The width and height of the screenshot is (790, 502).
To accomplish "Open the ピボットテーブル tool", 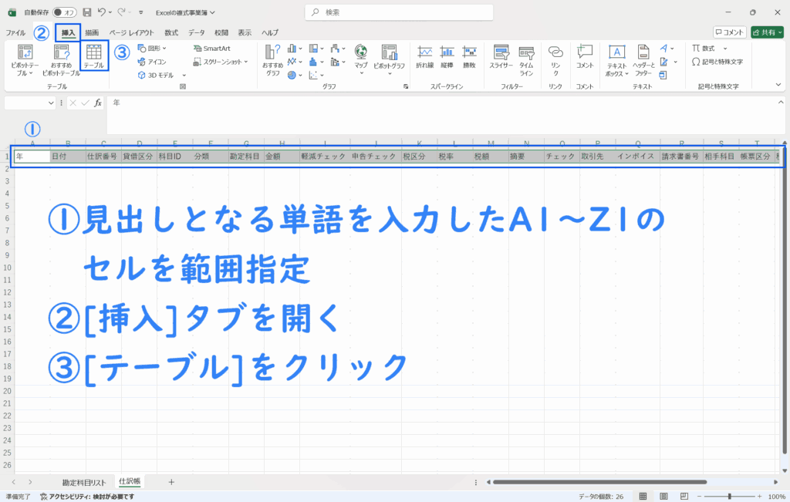I will [25, 59].
